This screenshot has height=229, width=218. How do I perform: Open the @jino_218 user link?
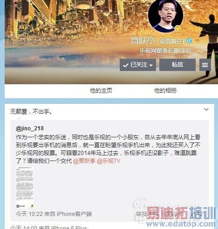[x=30, y=128]
